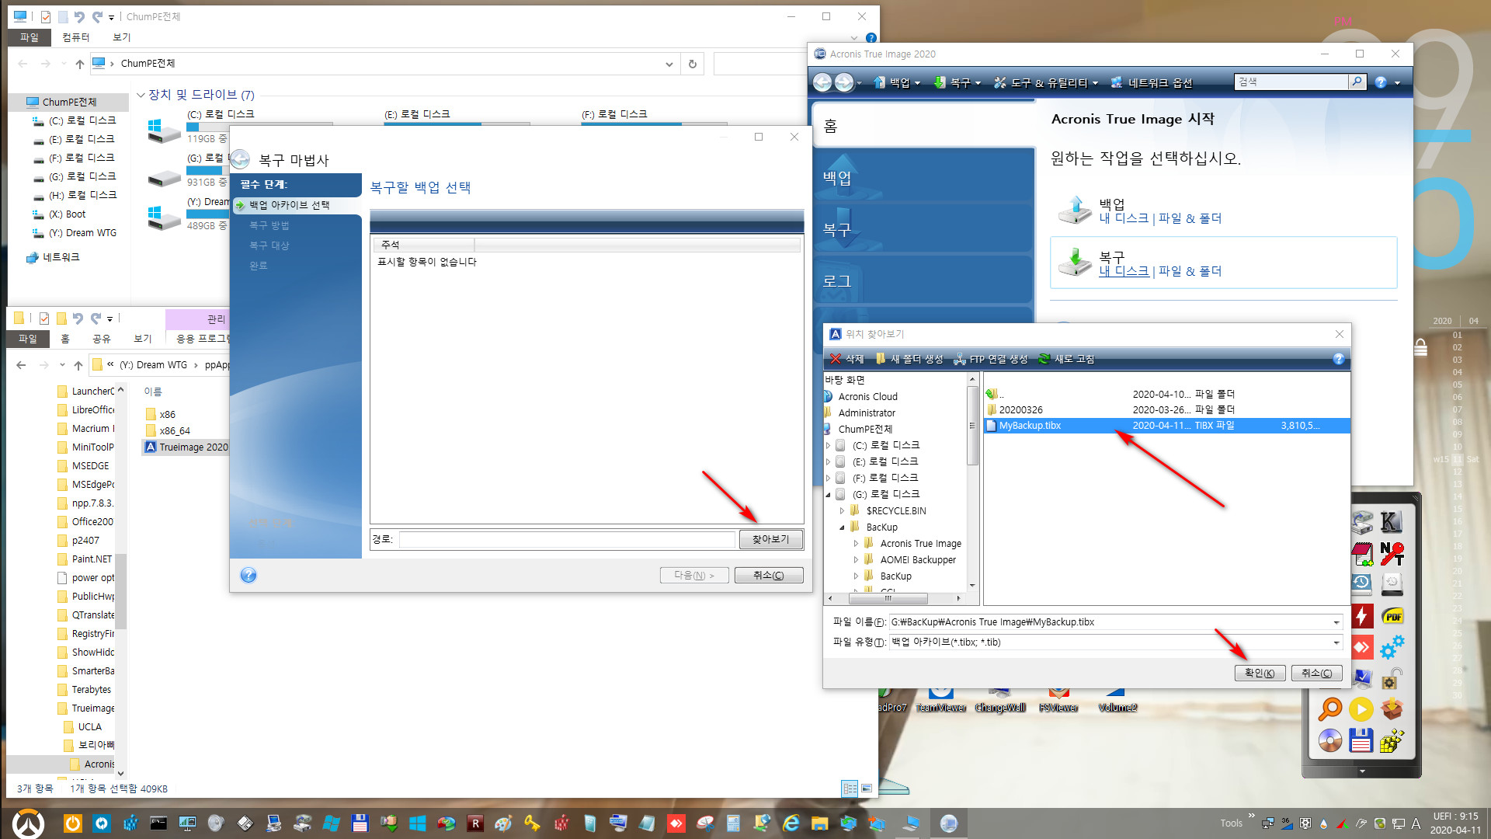Launch Internet Explorer from the taskbar
This screenshot has height=839, width=1491.
(791, 823)
